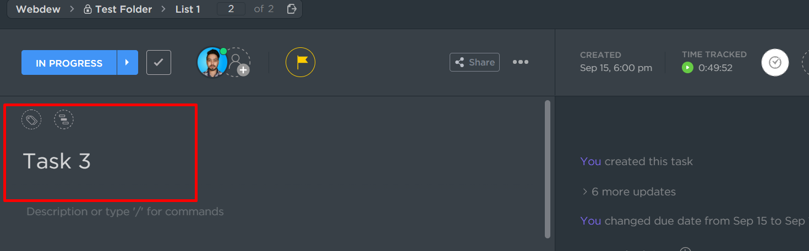Click the move task icon in breadcrumb
809x251 pixels.
pos(292,9)
